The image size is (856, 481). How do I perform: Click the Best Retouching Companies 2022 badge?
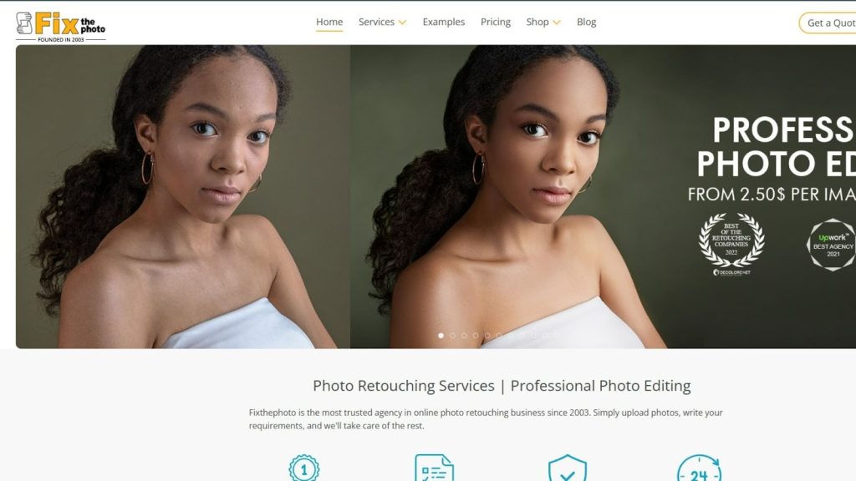(x=731, y=241)
